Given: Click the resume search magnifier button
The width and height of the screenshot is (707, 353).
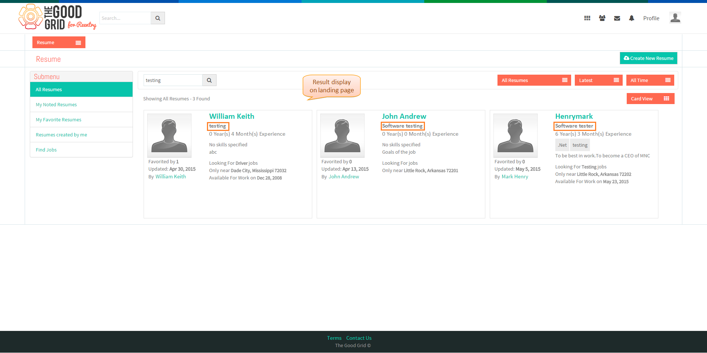Looking at the screenshot, I should (209, 80).
